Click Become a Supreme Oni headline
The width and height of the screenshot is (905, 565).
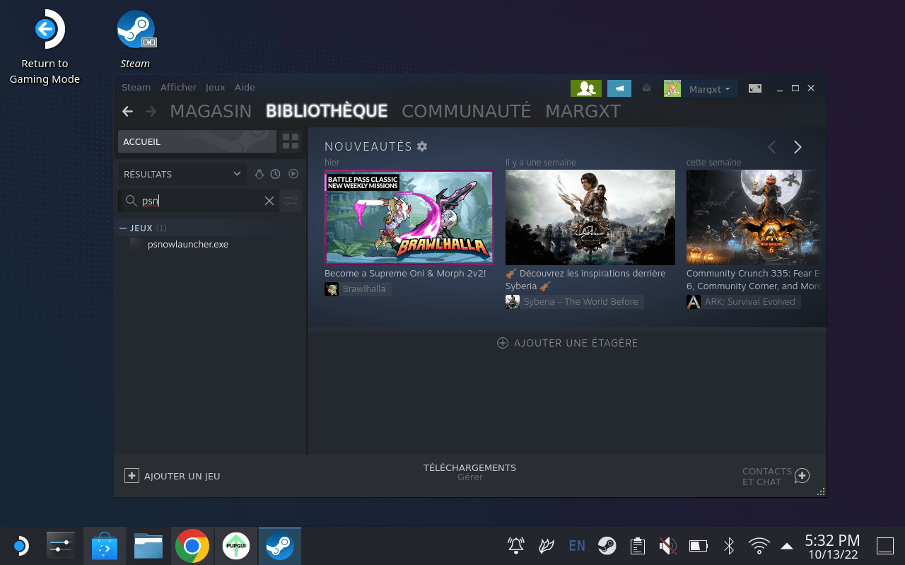click(x=405, y=273)
